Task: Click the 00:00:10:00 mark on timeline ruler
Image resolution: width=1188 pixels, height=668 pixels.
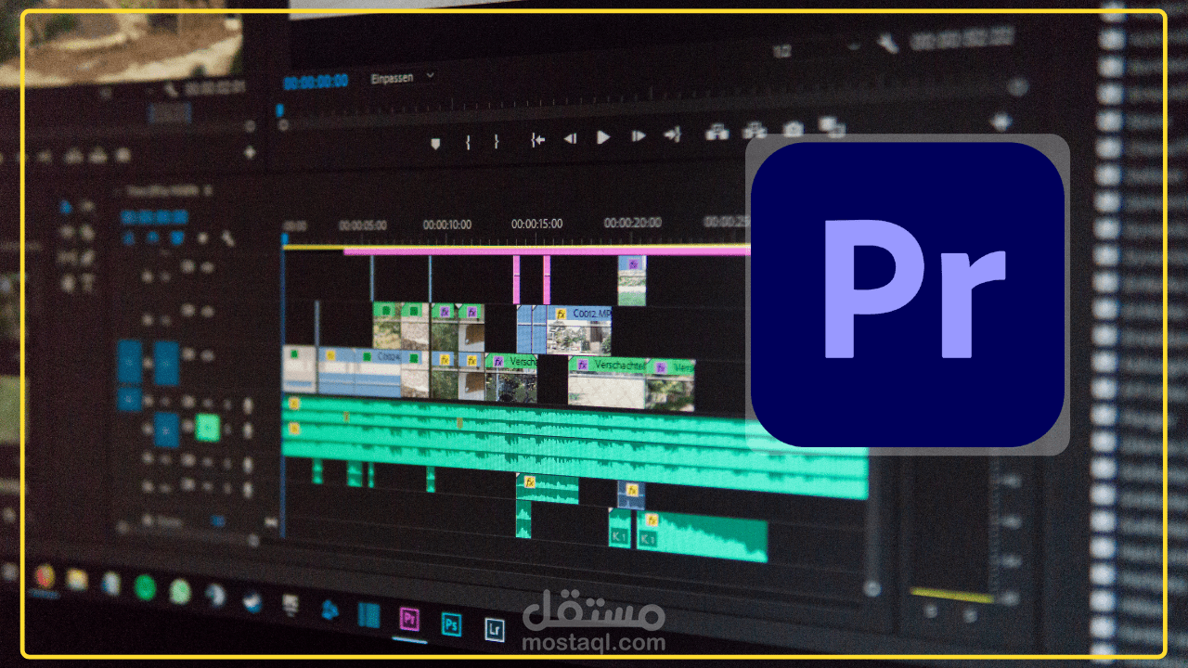Action: [447, 225]
